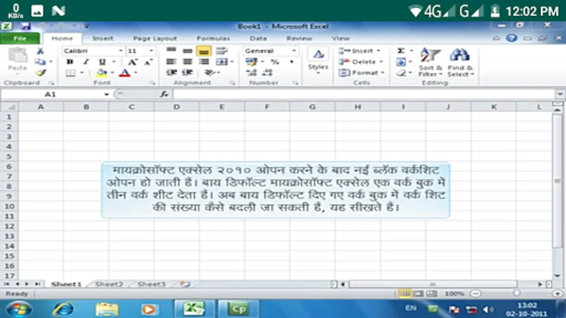Click the Insert Worksheet tab icon

pos(185,284)
